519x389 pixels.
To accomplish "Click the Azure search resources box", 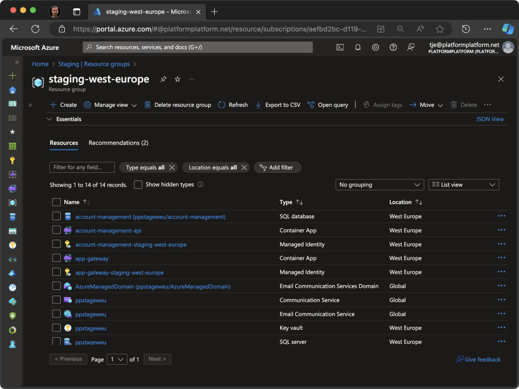I will coord(198,47).
